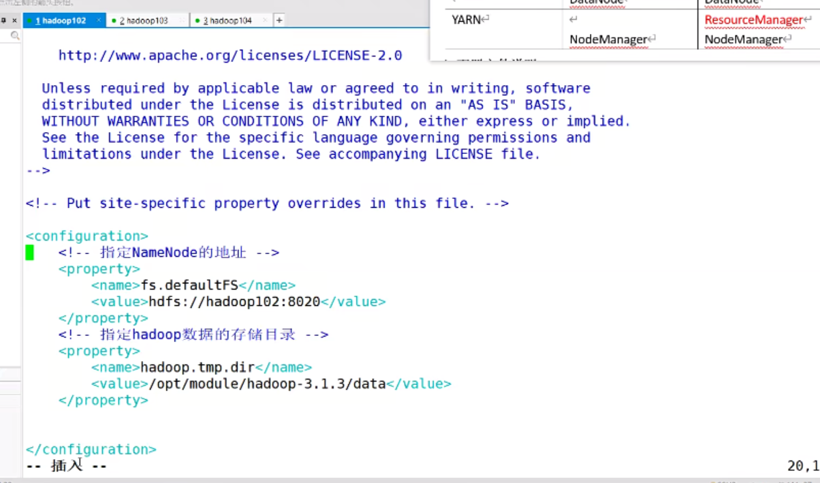Click the green cursor block in editor
The width and height of the screenshot is (820, 483).
click(x=29, y=253)
